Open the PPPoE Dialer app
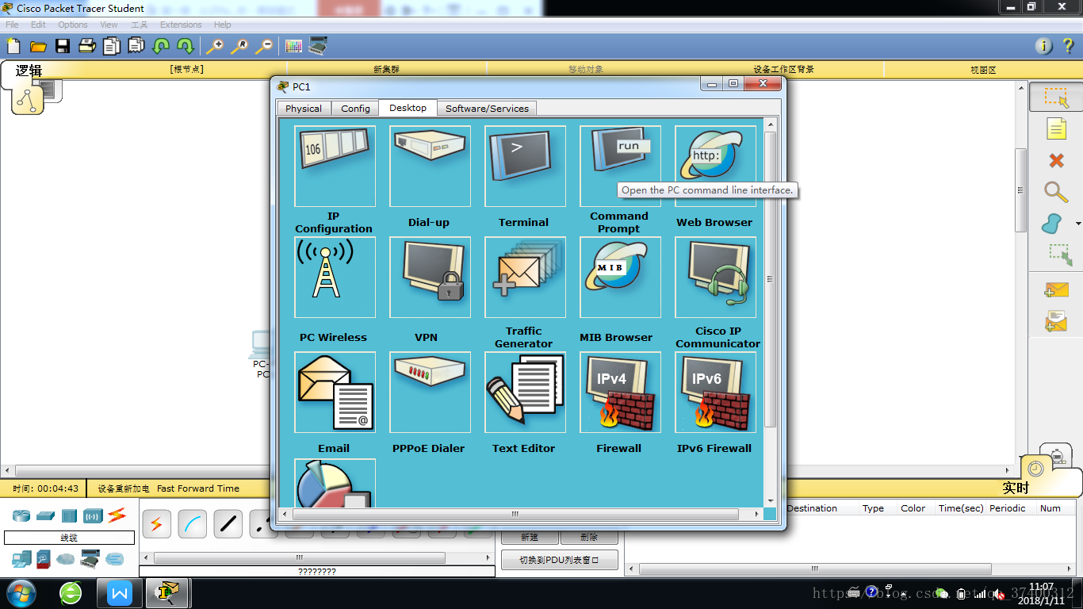 430,393
